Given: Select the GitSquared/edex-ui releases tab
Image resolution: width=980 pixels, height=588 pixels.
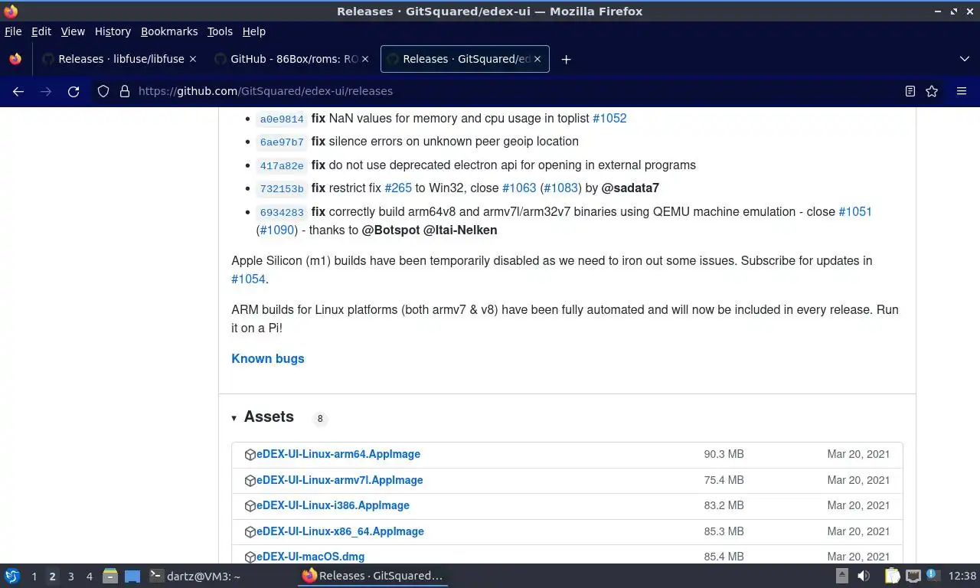Looking at the screenshot, I should coord(465,59).
